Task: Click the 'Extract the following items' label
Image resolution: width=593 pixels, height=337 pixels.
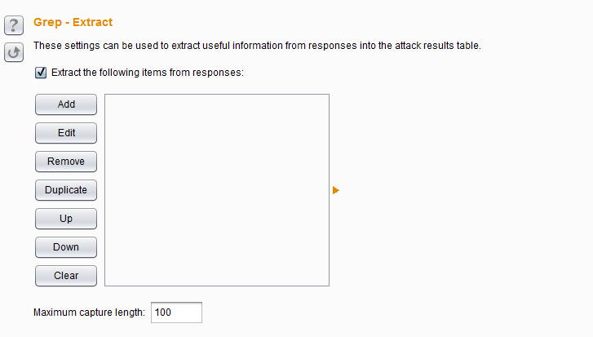Action: coord(147,72)
